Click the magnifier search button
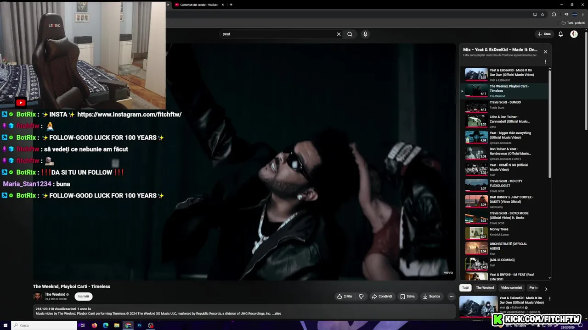588x330 pixels. tap(350, 34)
